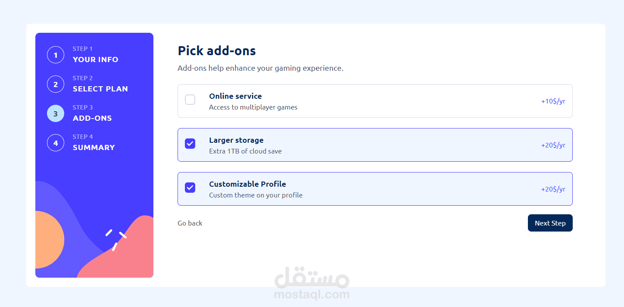Viewport: 624px width, 307px height.
Task: Open the YOUR INFO step
Action: point(95,60)
